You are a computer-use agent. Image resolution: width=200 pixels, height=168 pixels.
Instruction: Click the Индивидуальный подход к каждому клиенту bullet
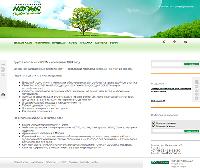pos(52,103)
